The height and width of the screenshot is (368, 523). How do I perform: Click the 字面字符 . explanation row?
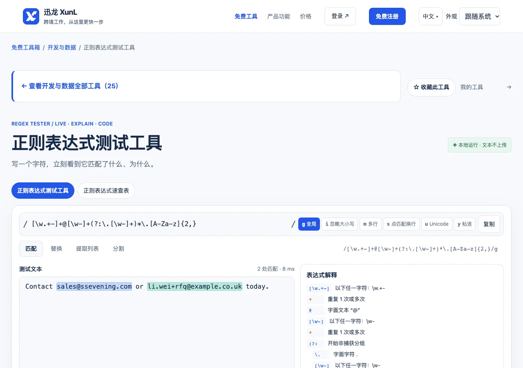click(405, 355)
